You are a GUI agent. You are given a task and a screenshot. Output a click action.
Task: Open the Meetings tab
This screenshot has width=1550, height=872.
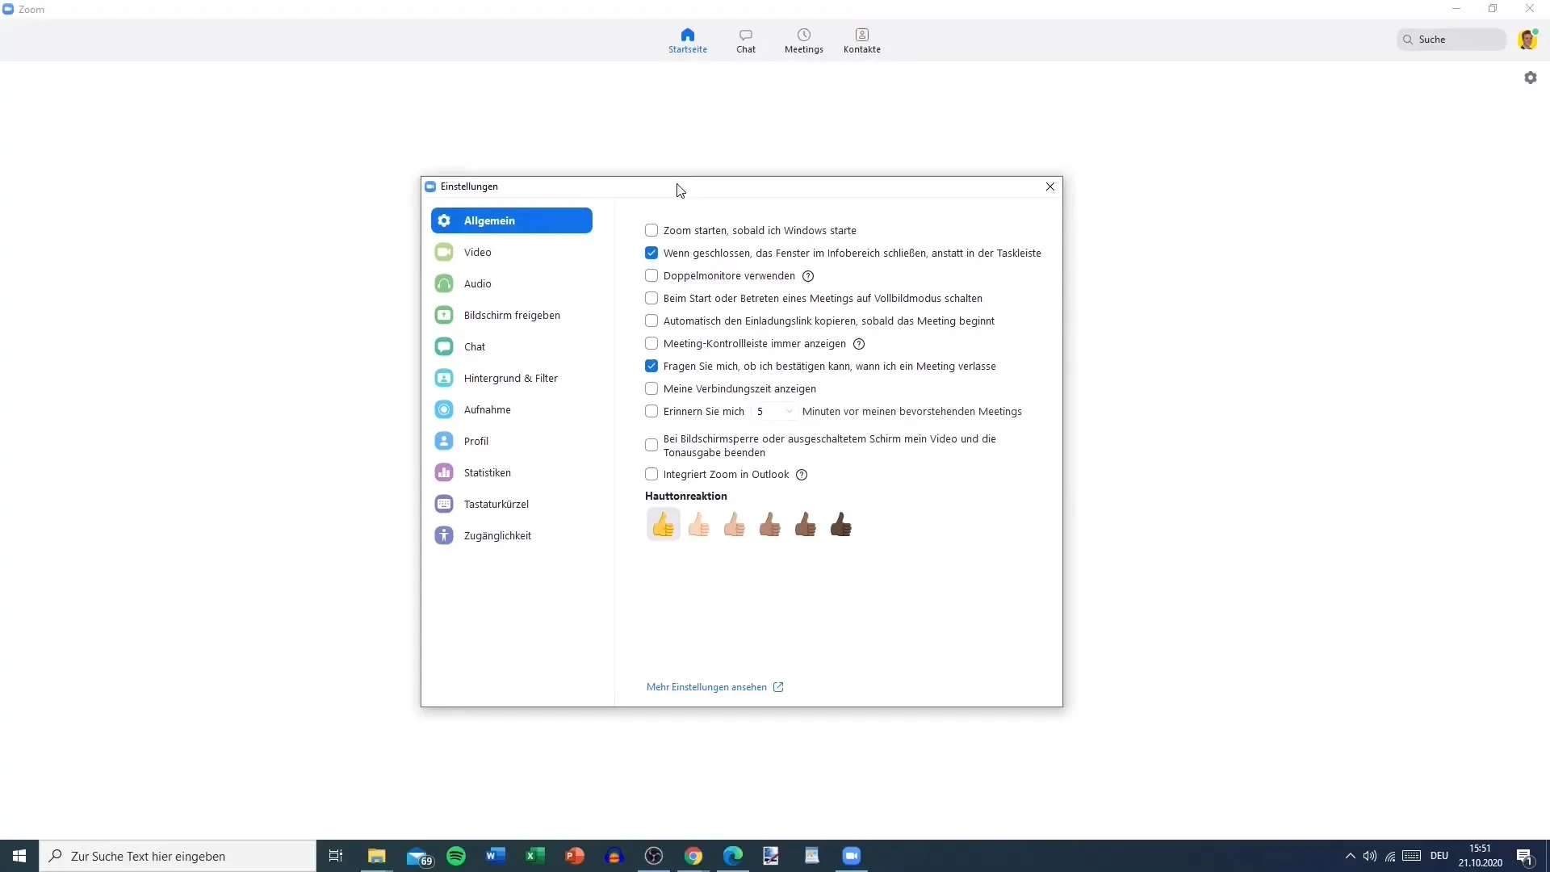tap(803, 40)
